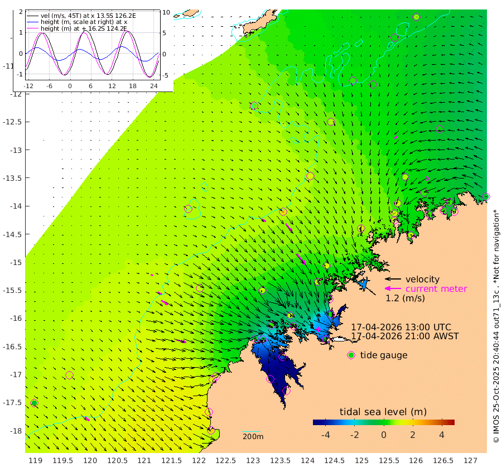Image resolution: width=502 pixels, height=472 pixels.
Task: Click the magenta plus marker near 16.2S 124.2E
Action: tap(318, 329)
